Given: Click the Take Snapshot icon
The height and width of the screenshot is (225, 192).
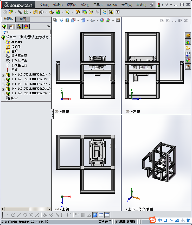Looking at the screenshot, I should pyautogui.click(x=118, y=12).
